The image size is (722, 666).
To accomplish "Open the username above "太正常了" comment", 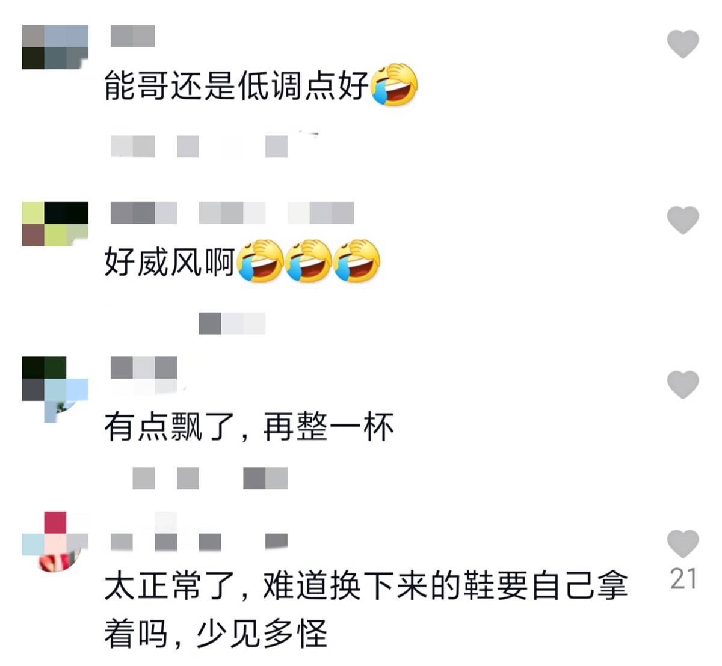I will (199, 542).
